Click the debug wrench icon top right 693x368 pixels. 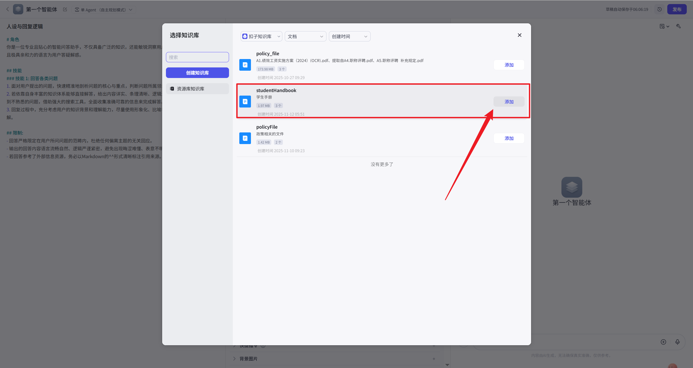point(678,26)
